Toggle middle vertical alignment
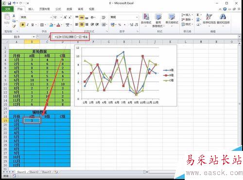 point(82,17)
